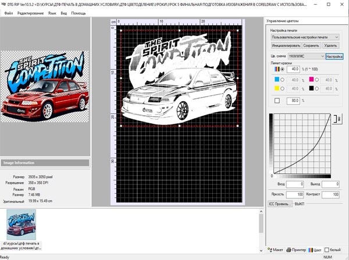The image size is (349, 260).
Task: Click the color source image preview
Action: [x=45, y=86]
